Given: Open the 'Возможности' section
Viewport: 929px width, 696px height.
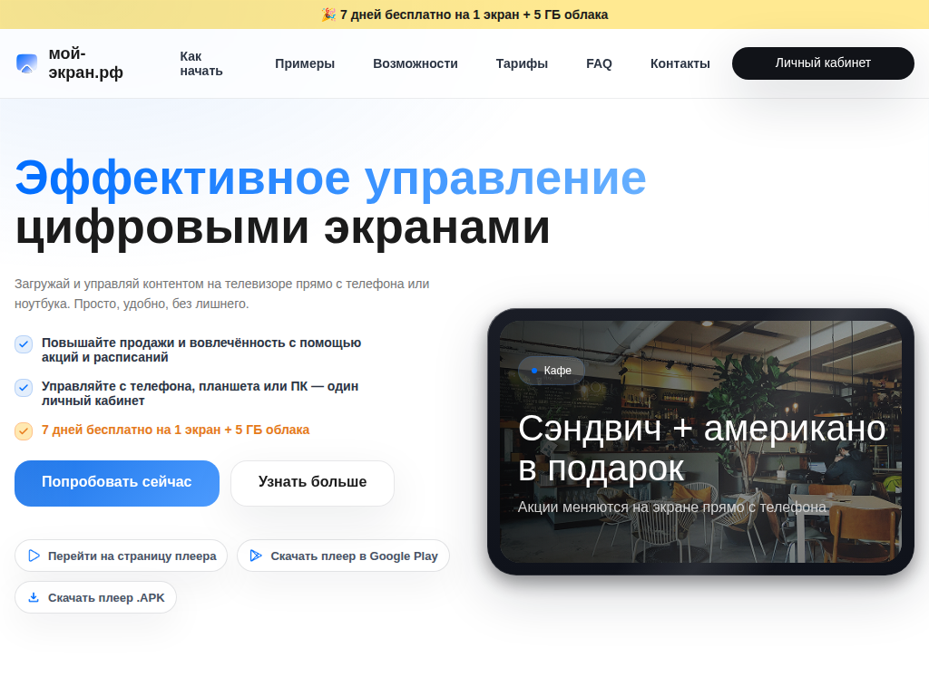Looking at the screenshot, I should [x=416, y=63].
